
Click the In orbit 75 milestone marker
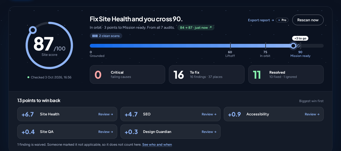(x=265, y=46)
